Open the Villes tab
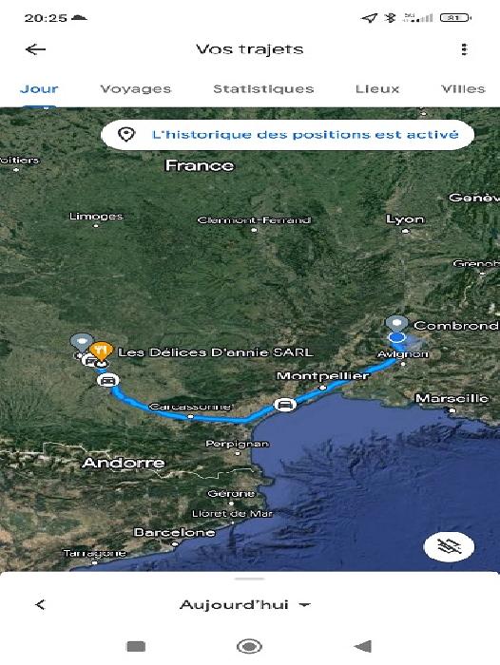500x665 pixels. point(463,88)
